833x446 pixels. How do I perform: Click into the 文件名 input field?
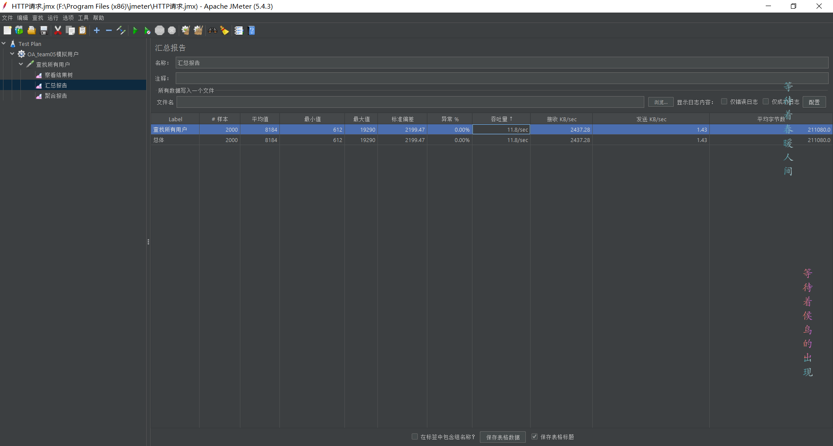point(410,102)
